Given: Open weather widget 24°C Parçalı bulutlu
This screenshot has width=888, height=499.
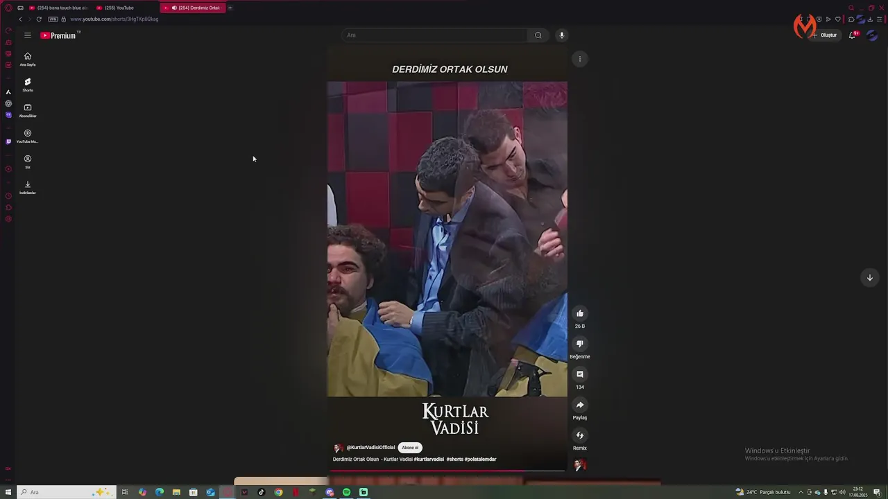Looking at the screenshot, I should pyautogui.click(x=763, y=492).
